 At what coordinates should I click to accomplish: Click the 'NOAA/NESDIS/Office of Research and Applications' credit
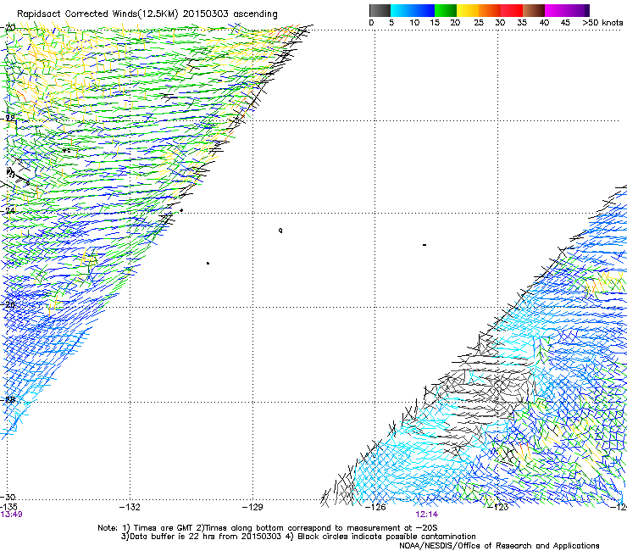(499, 546)
